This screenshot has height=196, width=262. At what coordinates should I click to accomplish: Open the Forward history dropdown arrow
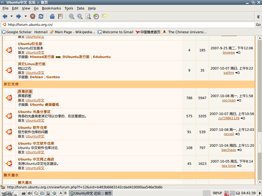pyautogui.click(x=26, y=16)
